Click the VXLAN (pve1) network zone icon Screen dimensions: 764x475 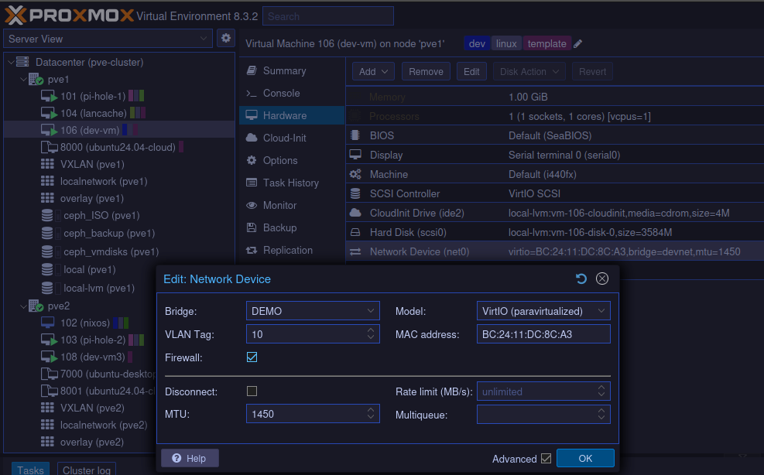coord(48,164)
